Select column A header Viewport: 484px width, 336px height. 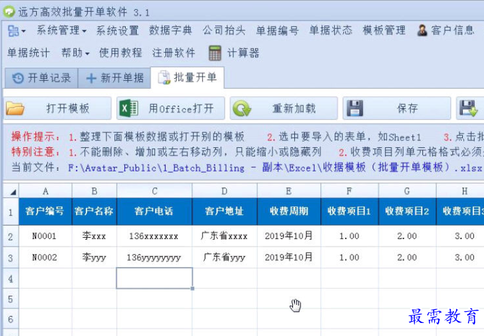click(x=45, y=191)
